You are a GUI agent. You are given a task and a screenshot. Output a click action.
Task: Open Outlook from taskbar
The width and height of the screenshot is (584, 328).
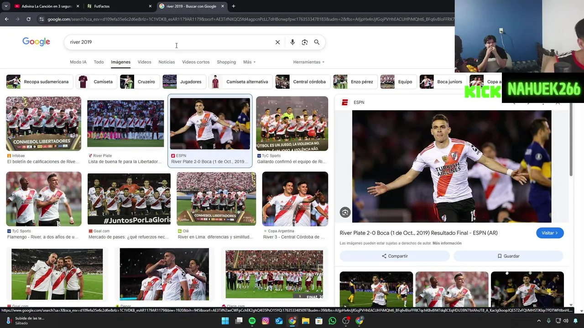click(279, 321)
